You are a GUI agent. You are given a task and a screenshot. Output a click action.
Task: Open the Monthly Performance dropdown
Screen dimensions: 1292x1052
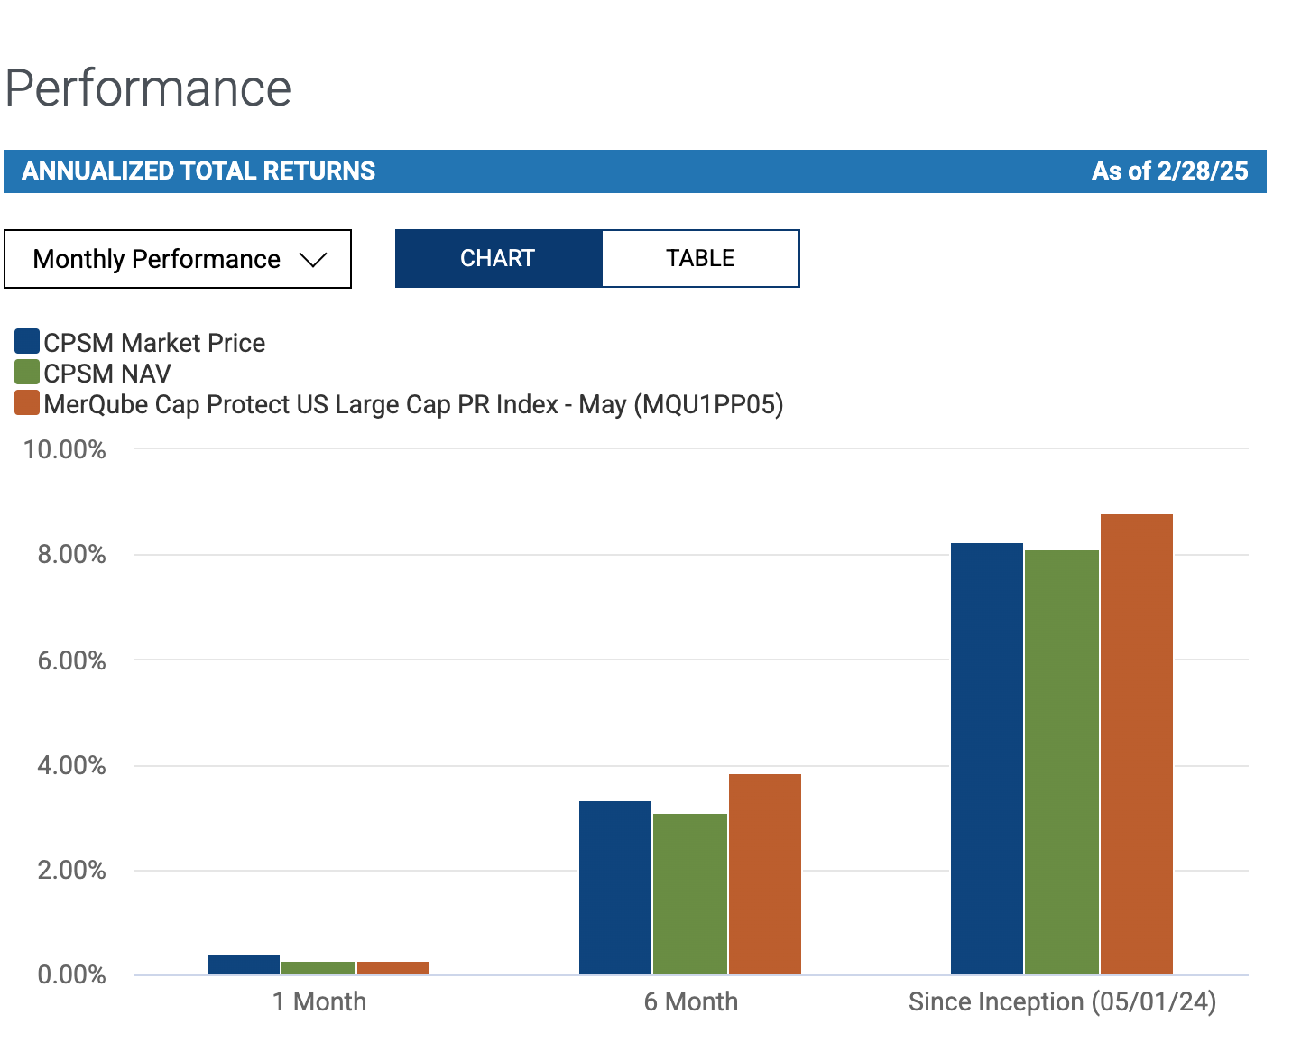pyautogui.click(x=178, y=259)
